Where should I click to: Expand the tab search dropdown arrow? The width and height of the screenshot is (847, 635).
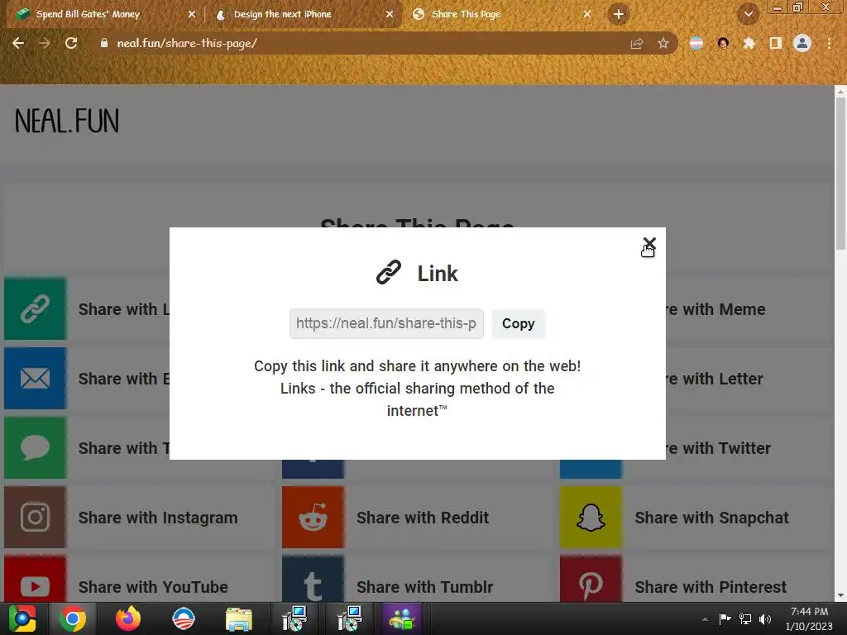pos(748,15)
